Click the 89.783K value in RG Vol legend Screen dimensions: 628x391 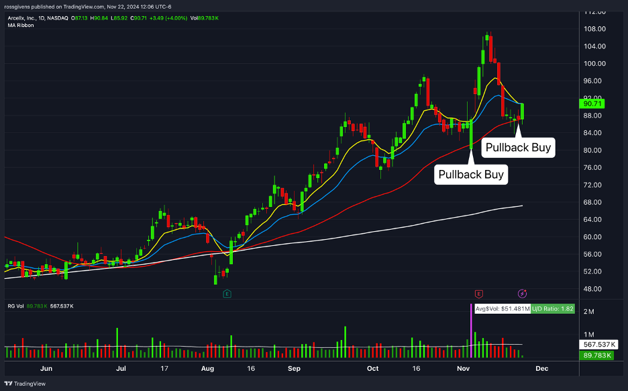click(x=37, y=306)
